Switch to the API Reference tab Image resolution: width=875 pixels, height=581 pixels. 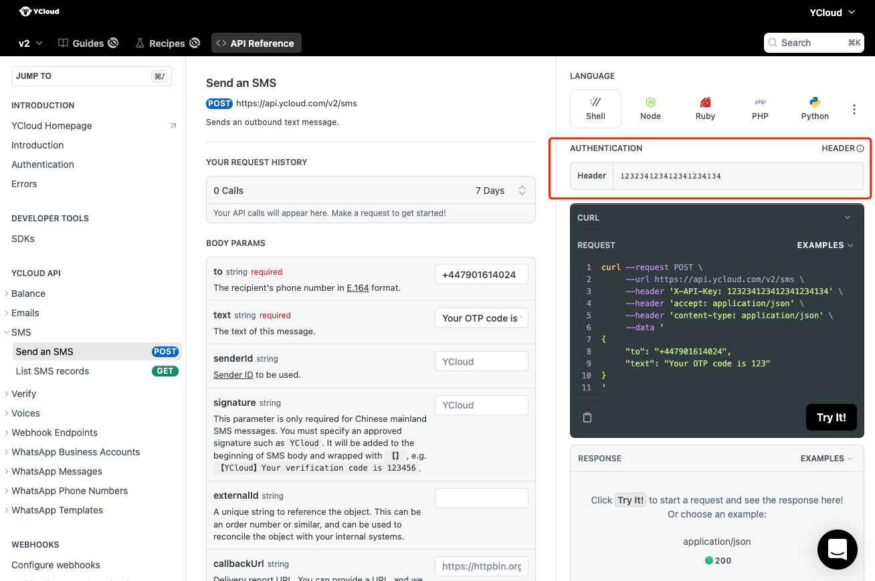(256, 43)
